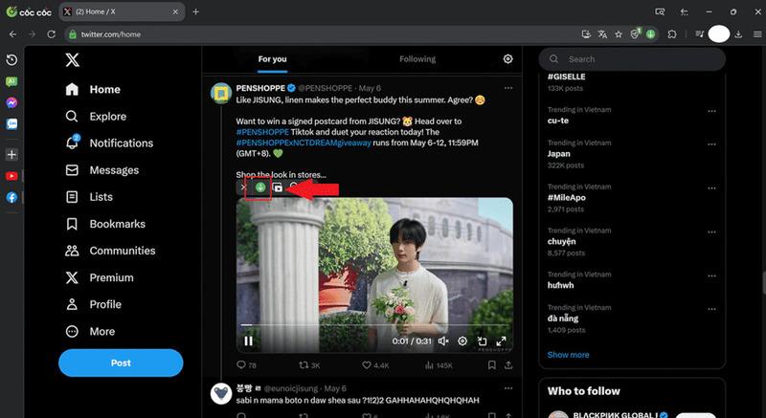Click Show more under trends
This screenshot has width=766, height=418.
tap(568, 355)
